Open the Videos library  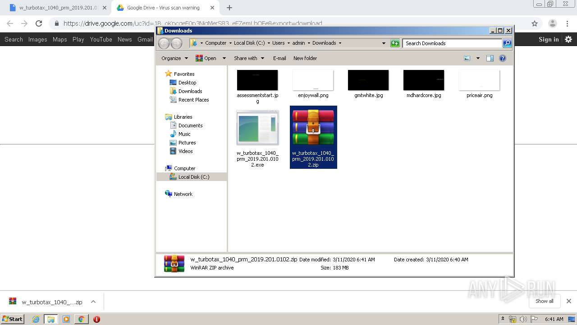(x=181, y=151)
